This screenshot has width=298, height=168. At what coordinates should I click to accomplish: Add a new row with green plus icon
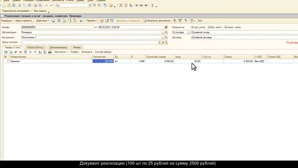click(x=6, y=52)
